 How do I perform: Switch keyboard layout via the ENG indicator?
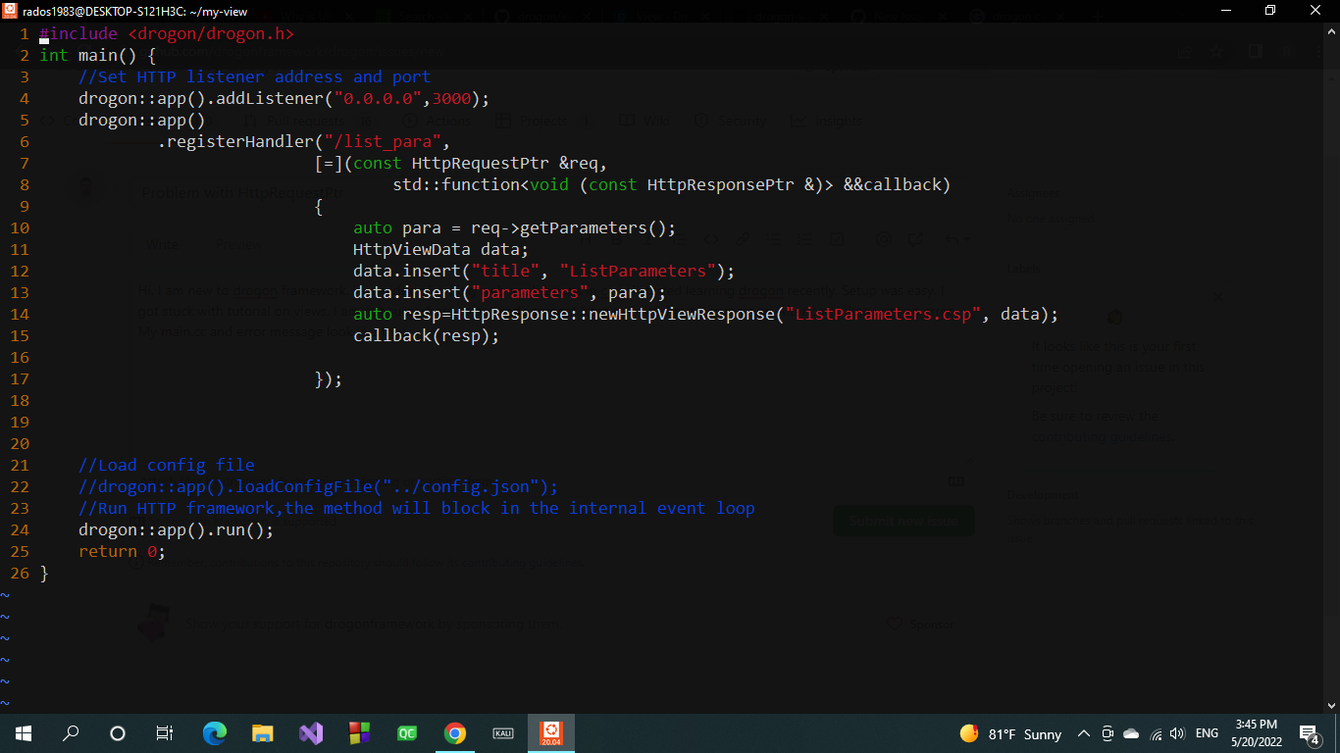pos(1206,733)
